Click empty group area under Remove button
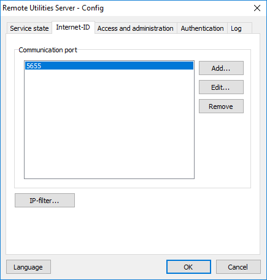267x280 pixels. [x=222, y=150]
